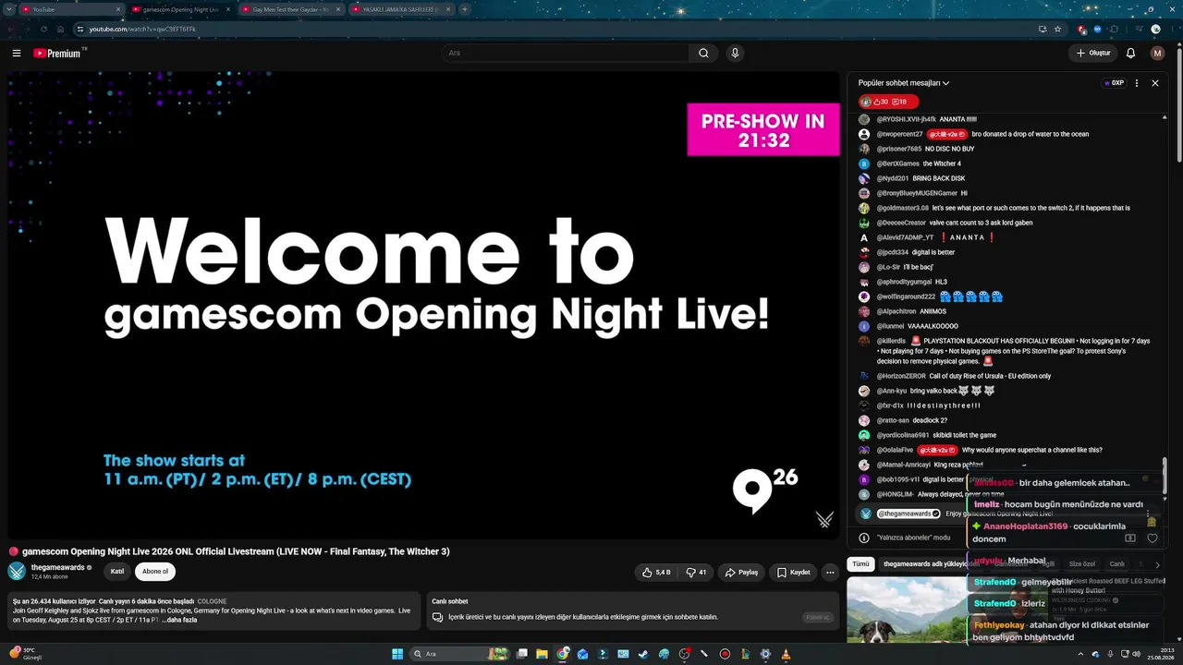1183x665 pixels.
Task: Click the browser address bar URL
Action: (x=142, y=29)
